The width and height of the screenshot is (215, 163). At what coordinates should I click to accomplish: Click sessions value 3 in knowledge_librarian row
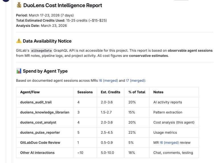(x=78, y=112)
